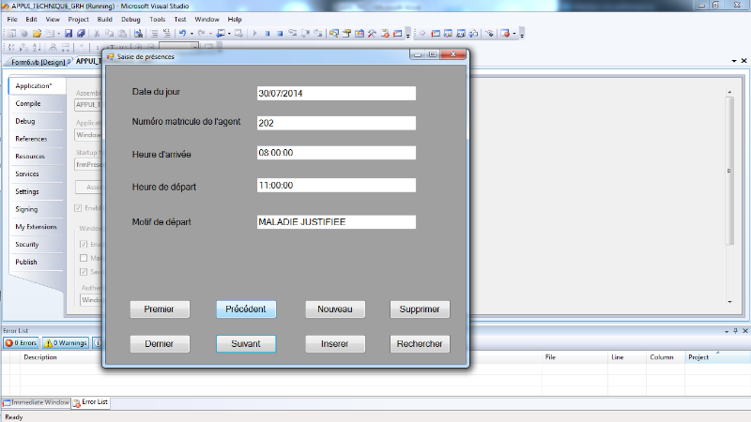Select the Publish side tab
This screenshot has width=751, height=422.
tap(26, 262)
